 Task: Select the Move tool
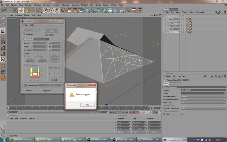point(21,10)
